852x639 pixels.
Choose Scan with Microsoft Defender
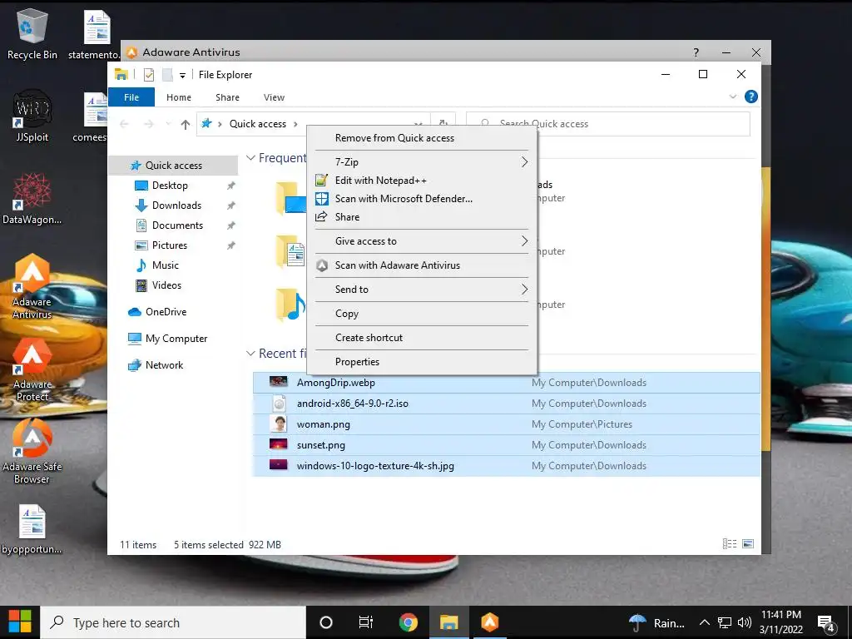pos(422,199)
